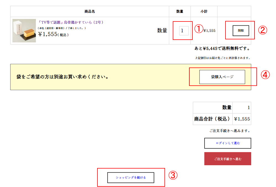This screenshot has width=276, height=187.
Task: Click the circled number ③ marker
Action: pos(173,175)
